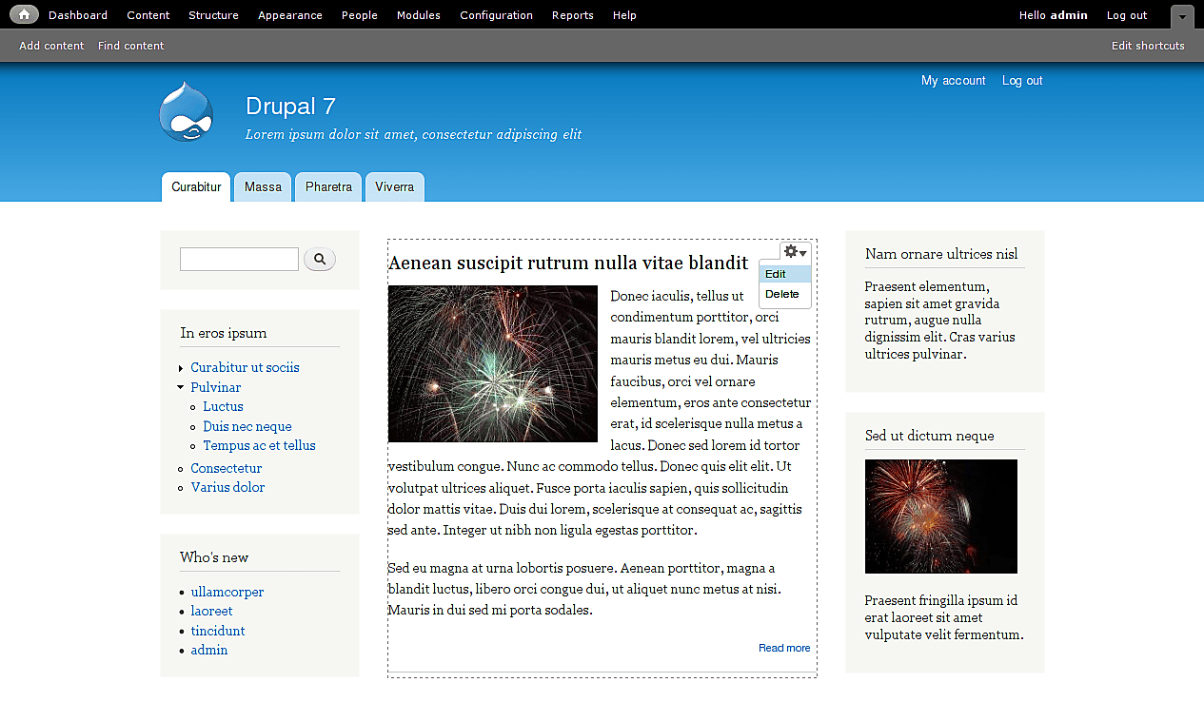Expand the Curabitur ut sociis menu item arrow
This screenshot has width=1204, height=702.
[x=181, y=368]
